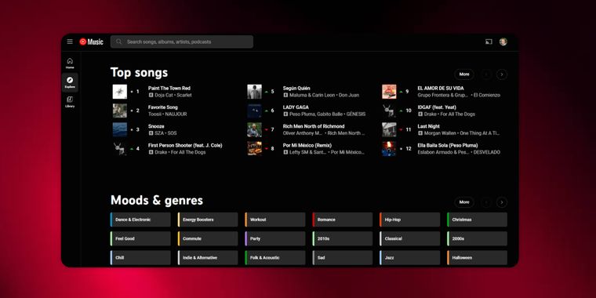
Task: Open song title Last Night
Action: [428, 126]
